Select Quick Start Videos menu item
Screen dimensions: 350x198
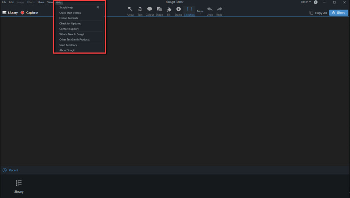click(70, 13)
